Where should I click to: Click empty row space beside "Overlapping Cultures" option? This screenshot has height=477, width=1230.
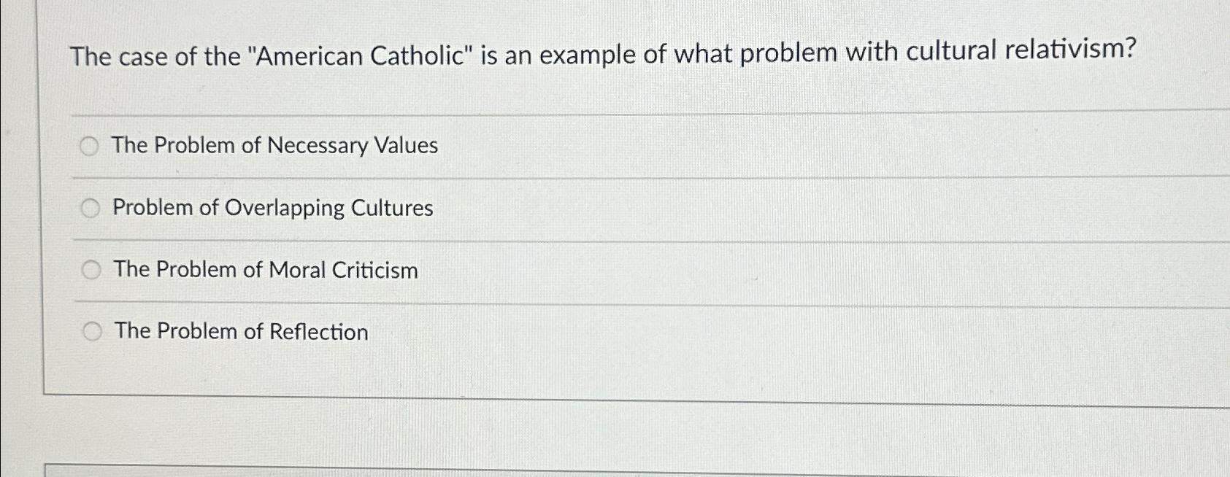[803, 209]
